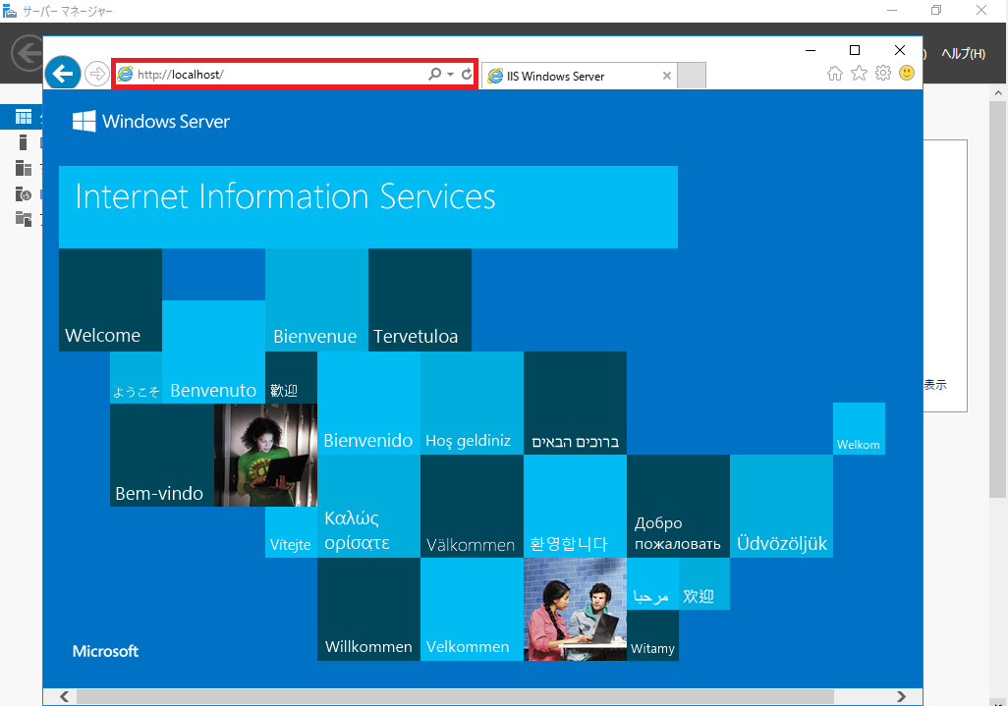Maximize the Internet Explorer window
The width and height of the screenshot is (1008, 706).
pos(855,50)
